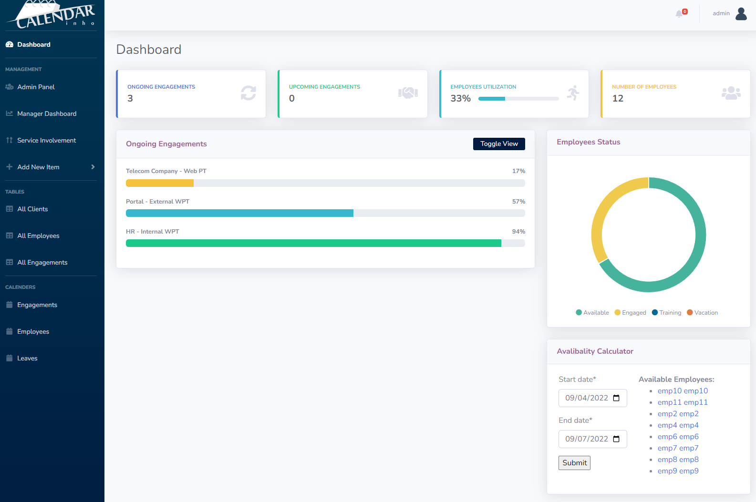
Task: Toggle the Vacation legend item
Action: pyautogui.click(x=702, y=313)
